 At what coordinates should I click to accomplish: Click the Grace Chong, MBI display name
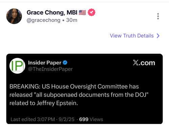[52, 12]
